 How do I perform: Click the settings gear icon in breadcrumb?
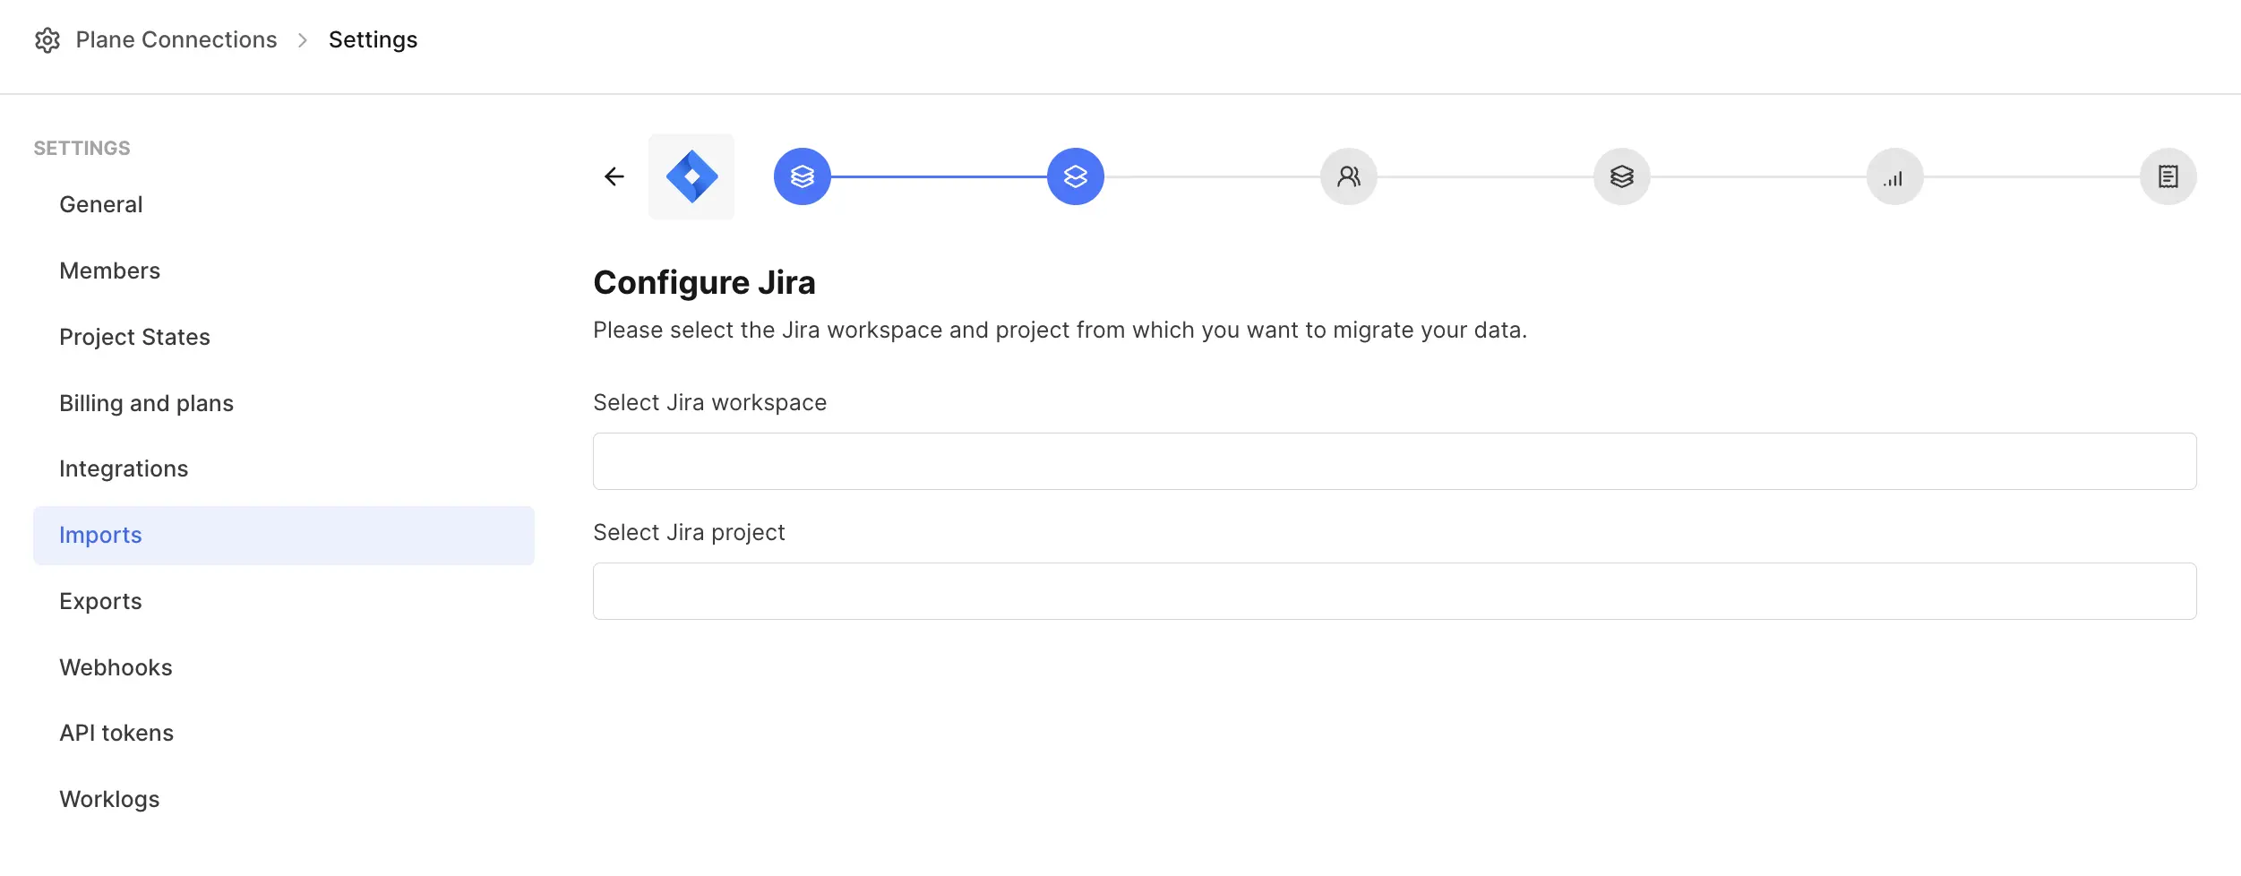tap(47, 40)
